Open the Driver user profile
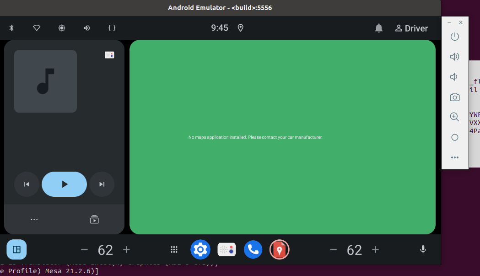 tap(411, 28)
